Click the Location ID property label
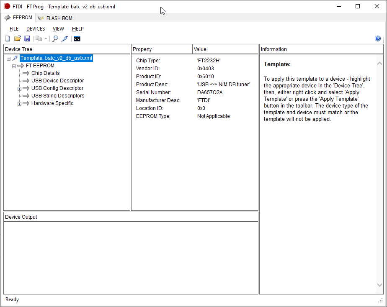Image resolution: width=387 pixels, height=307 pixels. [150, 108]
